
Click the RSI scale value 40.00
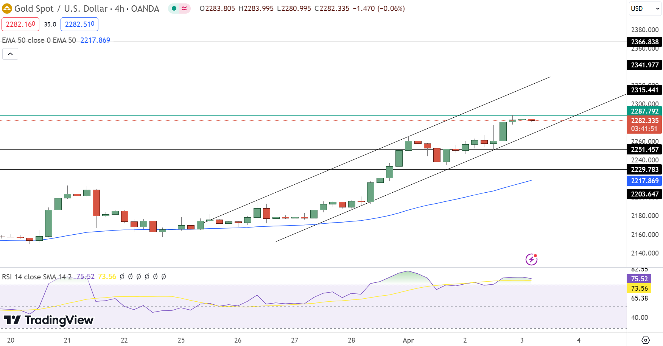[x=640, y=318]
